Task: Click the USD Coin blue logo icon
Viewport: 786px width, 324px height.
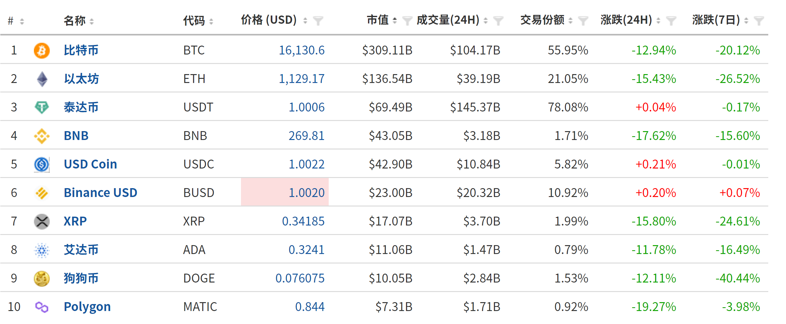Action: click(41, 165)
